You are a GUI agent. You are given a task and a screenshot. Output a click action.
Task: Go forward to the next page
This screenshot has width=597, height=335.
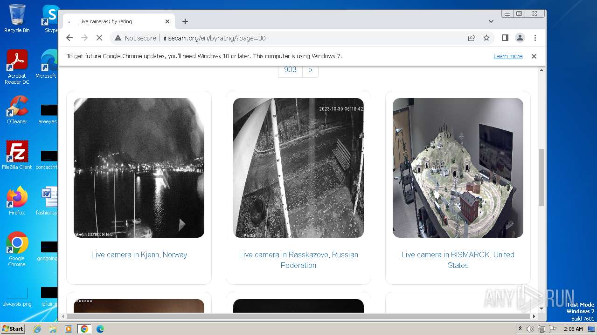click(x=84, y=38)
